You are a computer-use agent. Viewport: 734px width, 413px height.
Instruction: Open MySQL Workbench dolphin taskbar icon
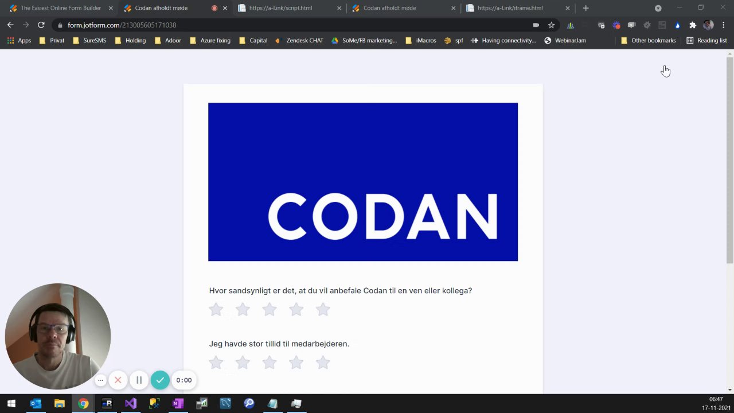(x=225, y=403)
